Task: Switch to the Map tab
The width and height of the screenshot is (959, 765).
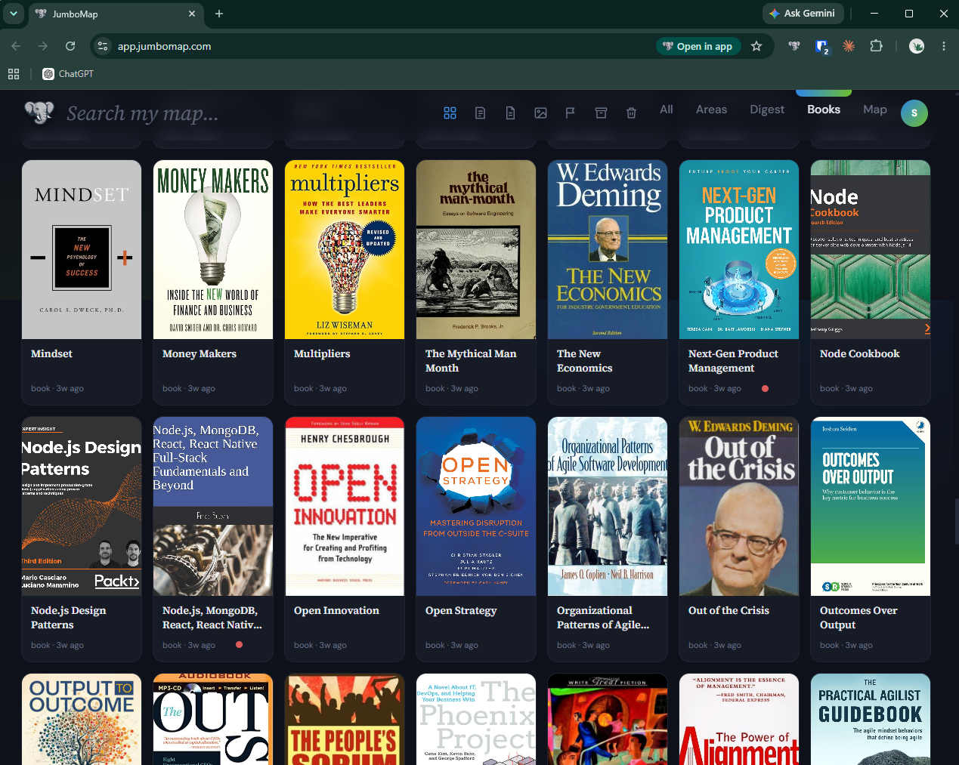Action: [875, 110]
